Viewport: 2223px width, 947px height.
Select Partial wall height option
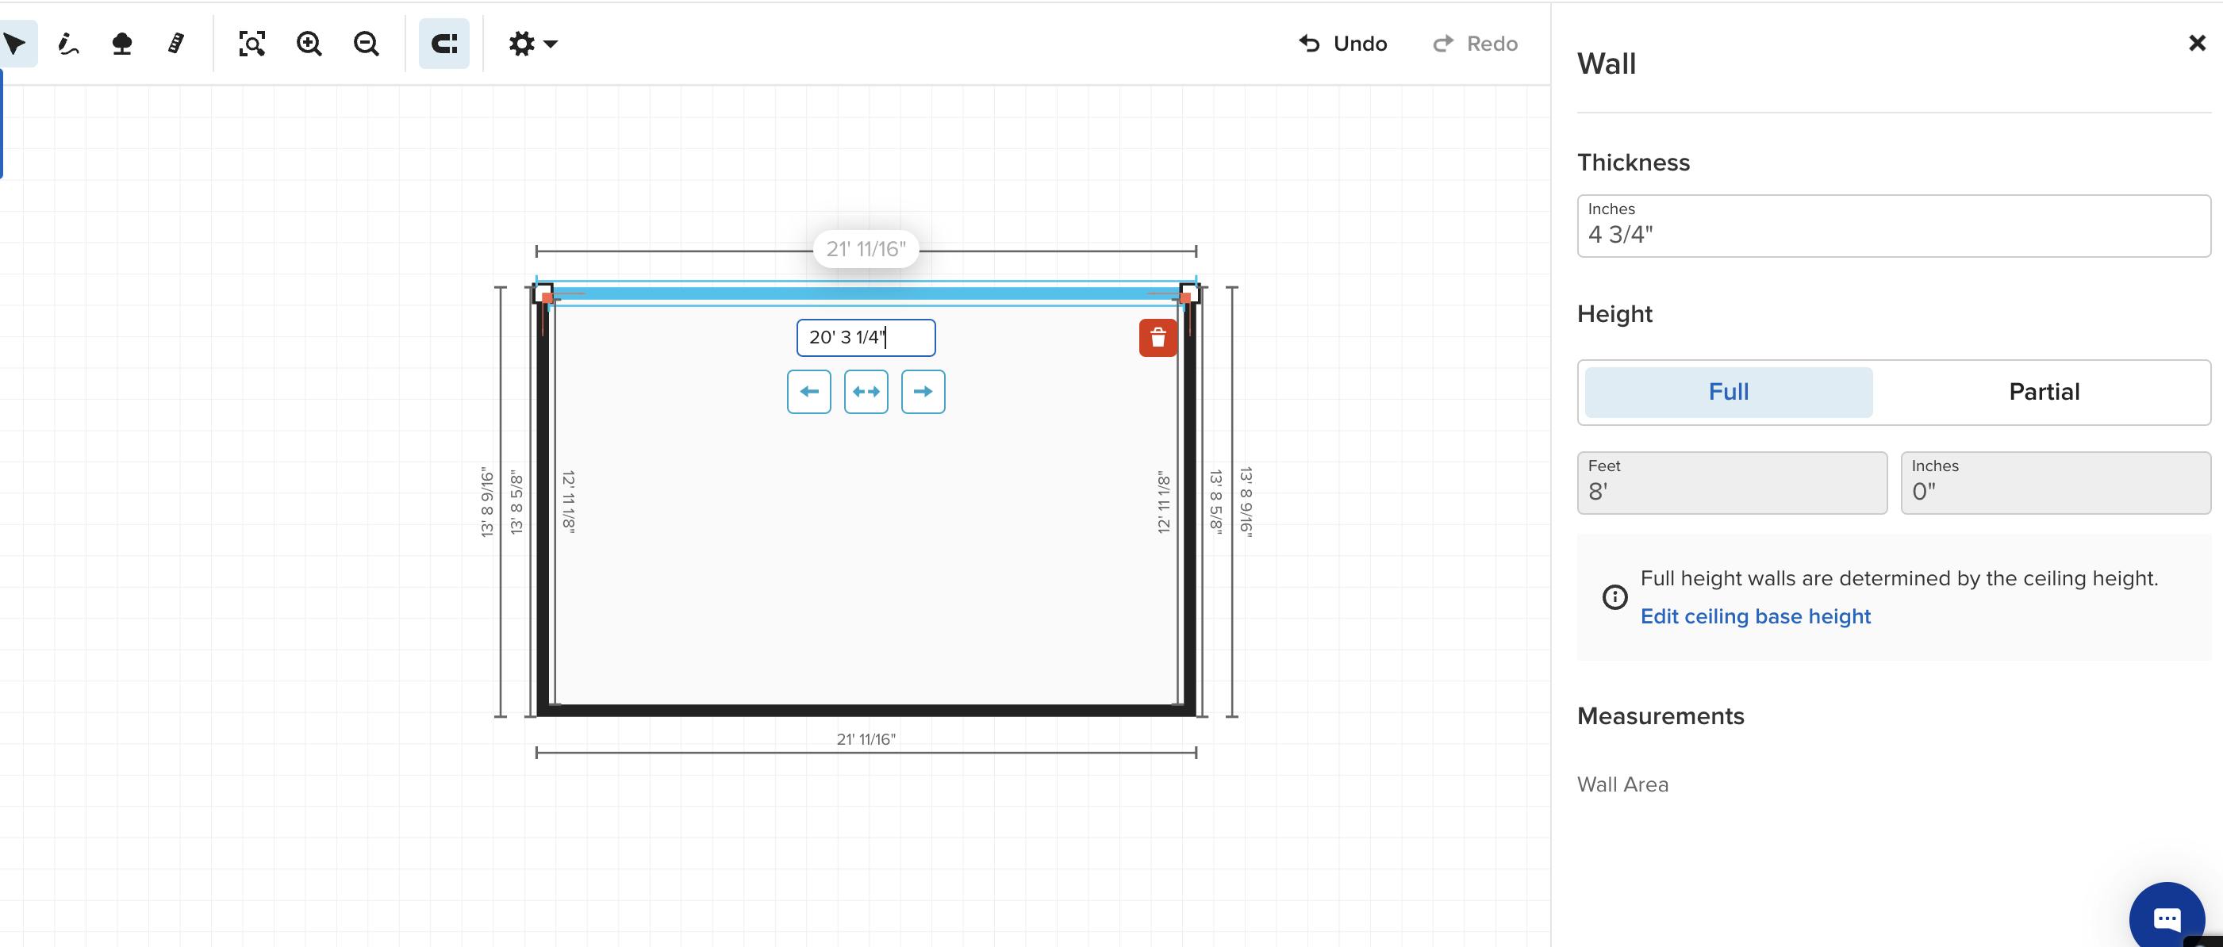coord(2044,392)
